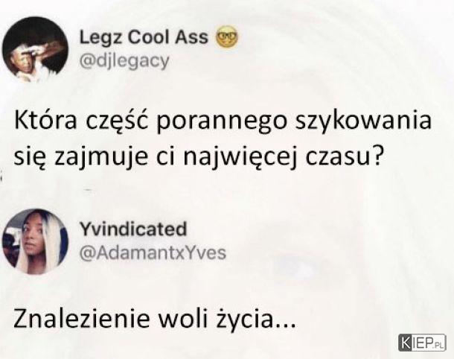
Task: Select the word "Znalezienie" in the reply
Action: coord(82,319)
